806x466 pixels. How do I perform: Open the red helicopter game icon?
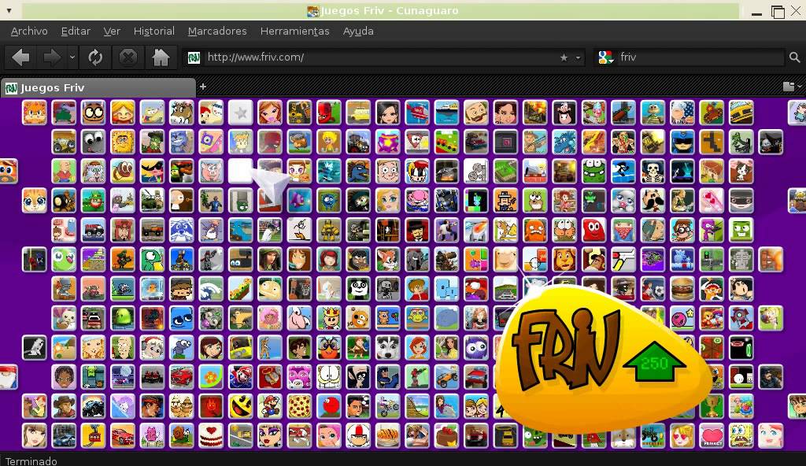pos(417,113)
